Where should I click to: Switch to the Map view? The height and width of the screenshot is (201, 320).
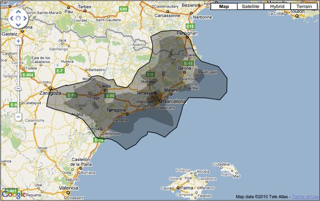pos(224,6)
